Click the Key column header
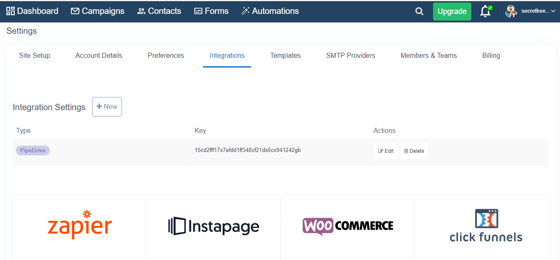Image resolution: width=560 pixels, height=260 pixels. coord(200,130)
